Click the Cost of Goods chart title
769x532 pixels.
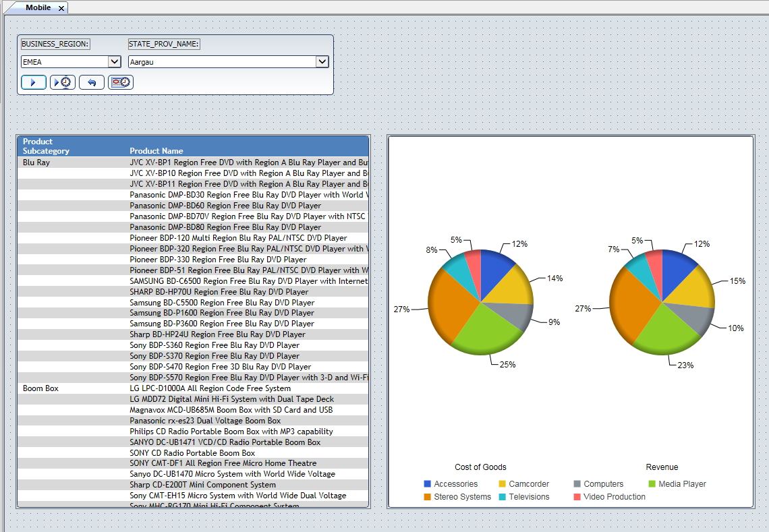pos(480,467)
